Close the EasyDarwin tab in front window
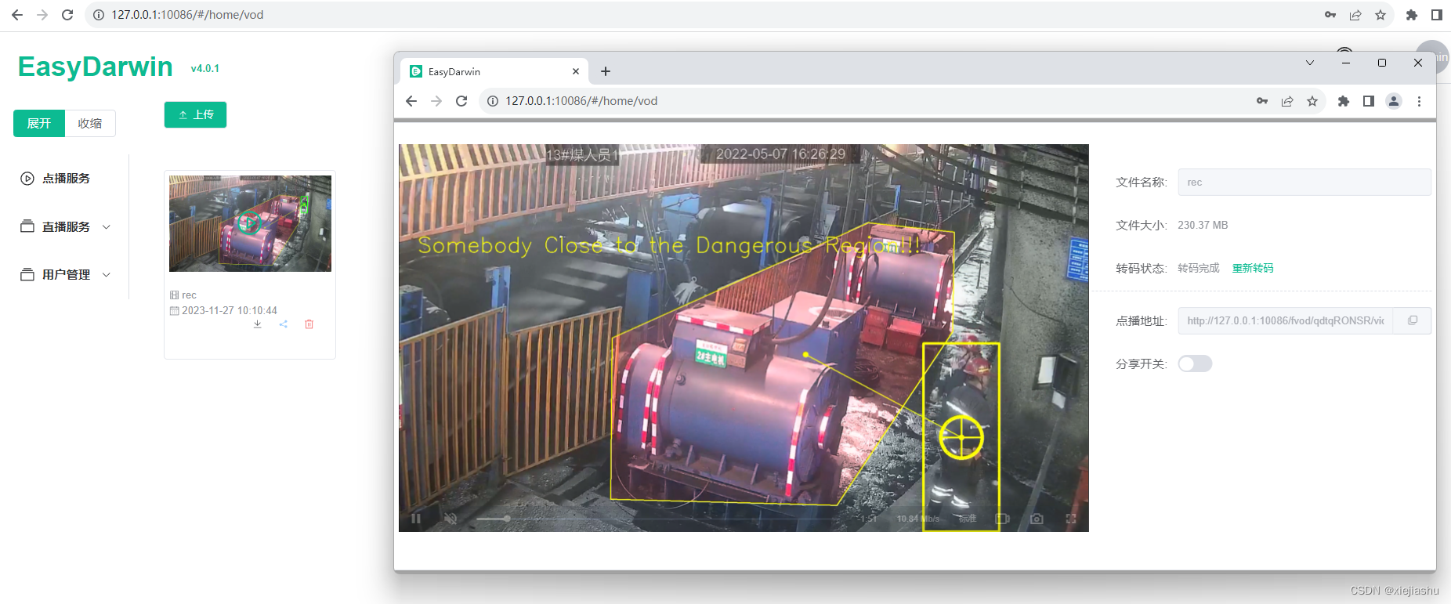 (x=576, y=71)
